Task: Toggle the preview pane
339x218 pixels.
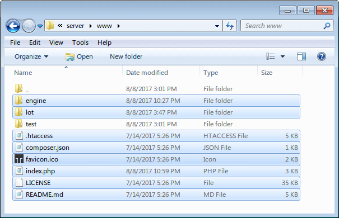Action: (x=301, y=56)
